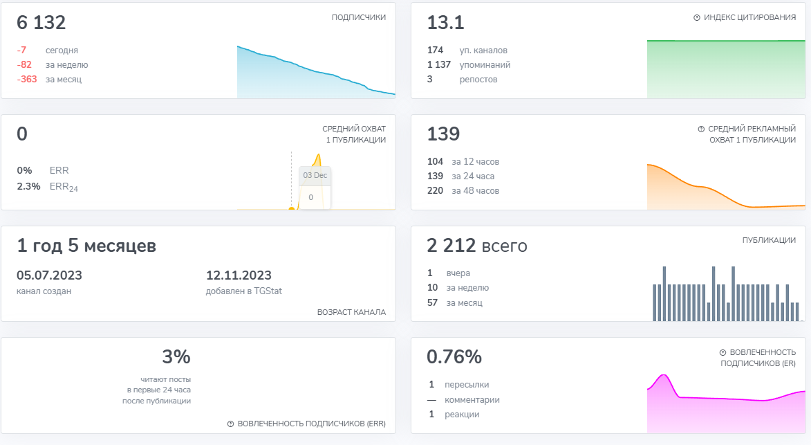Viewport: 811px width, 445px height.
Task: Click the 03 Dec chart tooltip
Action: [x=315, y=186]
